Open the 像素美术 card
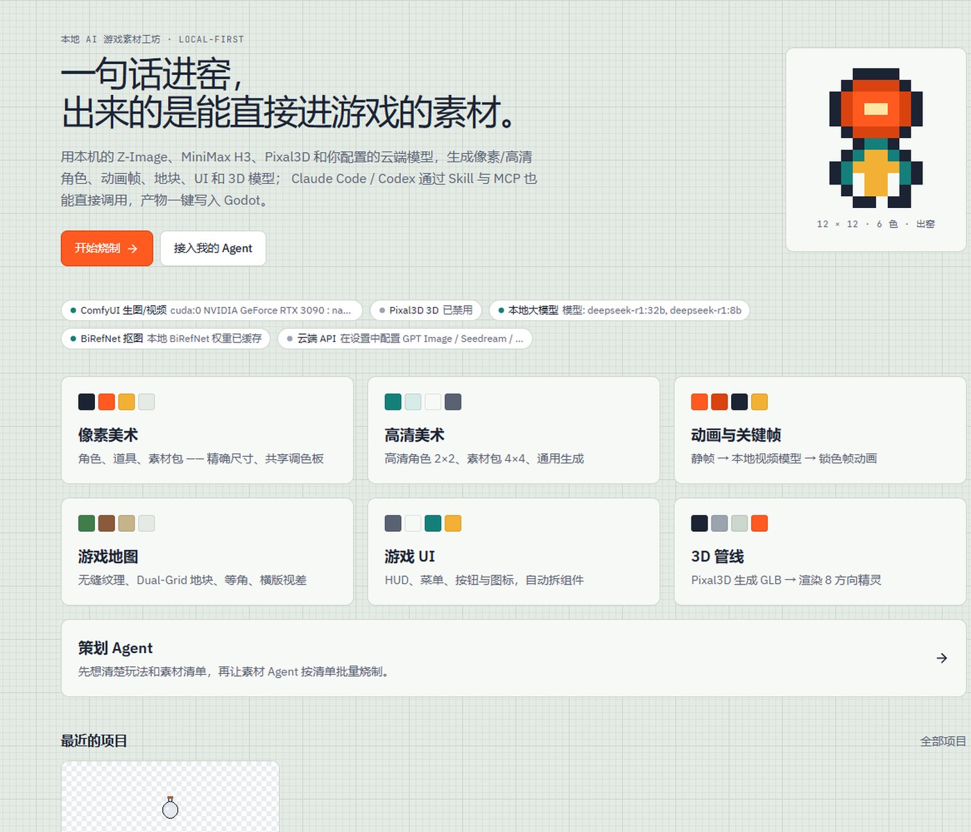Viewport: 971px width, 832px height. click(207, 430)
